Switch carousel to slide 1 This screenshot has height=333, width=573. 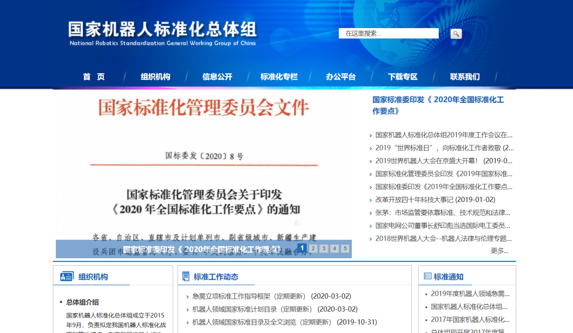click(302, 248)
